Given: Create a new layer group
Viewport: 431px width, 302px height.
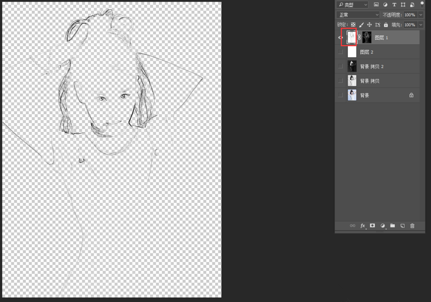Looking at the screenshot, I should [x=392, y=225].
